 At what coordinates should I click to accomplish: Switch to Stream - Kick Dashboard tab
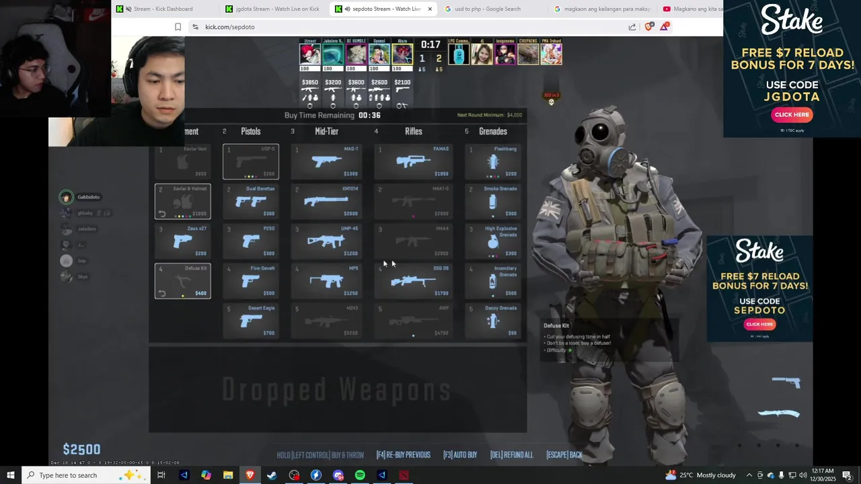(x=163, y=9)
